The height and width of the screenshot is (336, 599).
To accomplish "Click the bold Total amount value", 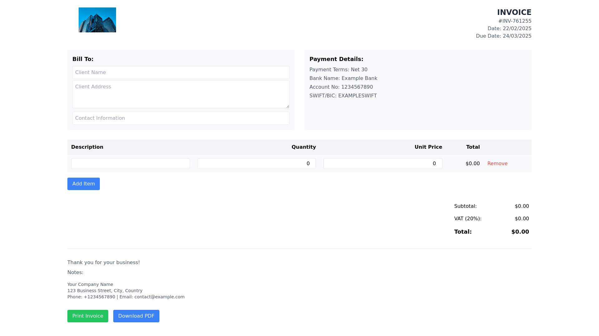I will pyautogui.click(x=520, y=232).
